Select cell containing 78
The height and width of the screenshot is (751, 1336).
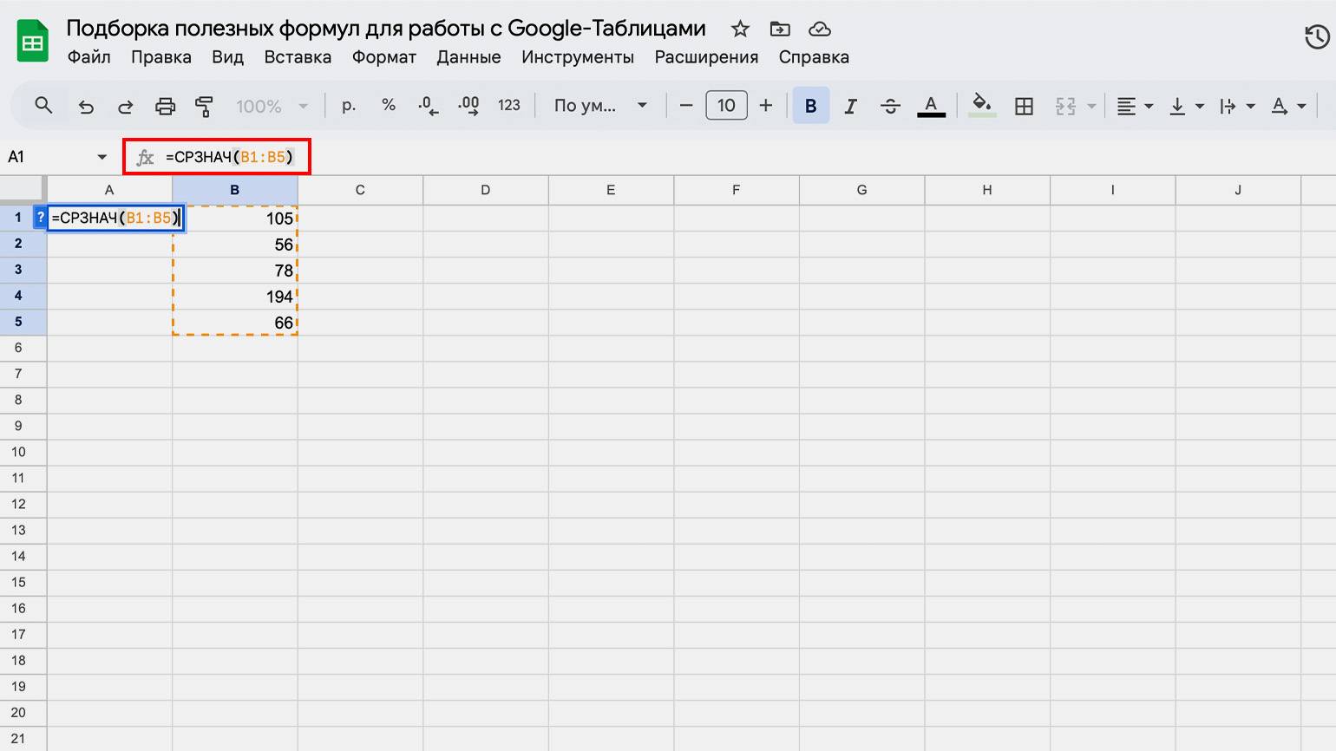click(x=235, y=271)
